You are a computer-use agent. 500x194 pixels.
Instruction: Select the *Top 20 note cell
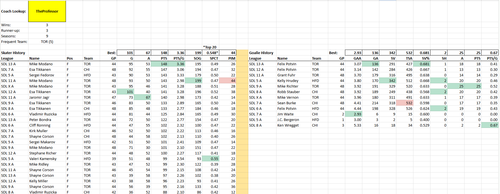click(210, 47)
